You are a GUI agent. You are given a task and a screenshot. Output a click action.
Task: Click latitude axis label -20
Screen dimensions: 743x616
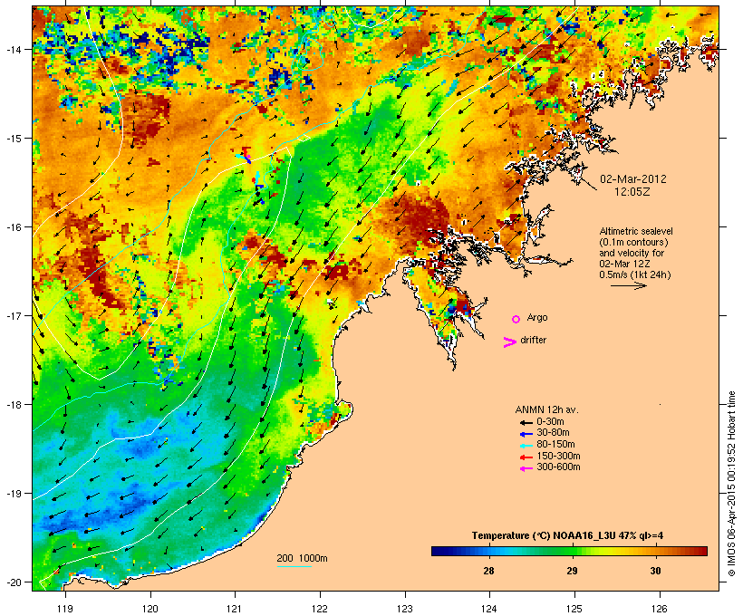click(13, 582)
